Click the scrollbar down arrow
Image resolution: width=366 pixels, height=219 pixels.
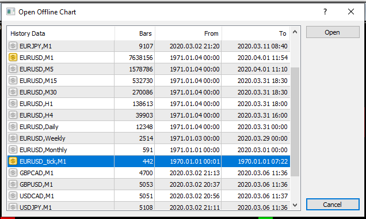[x=295, y=205]
